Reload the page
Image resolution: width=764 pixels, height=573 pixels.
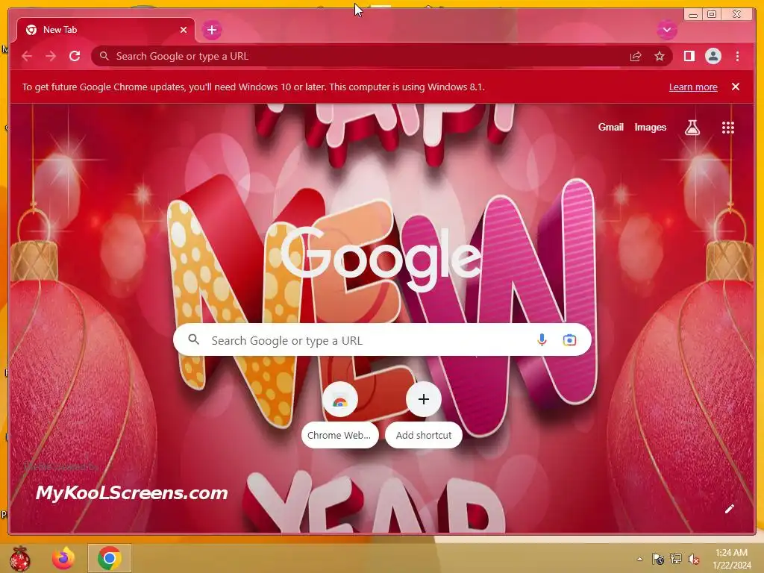click(x=75, y=56)
